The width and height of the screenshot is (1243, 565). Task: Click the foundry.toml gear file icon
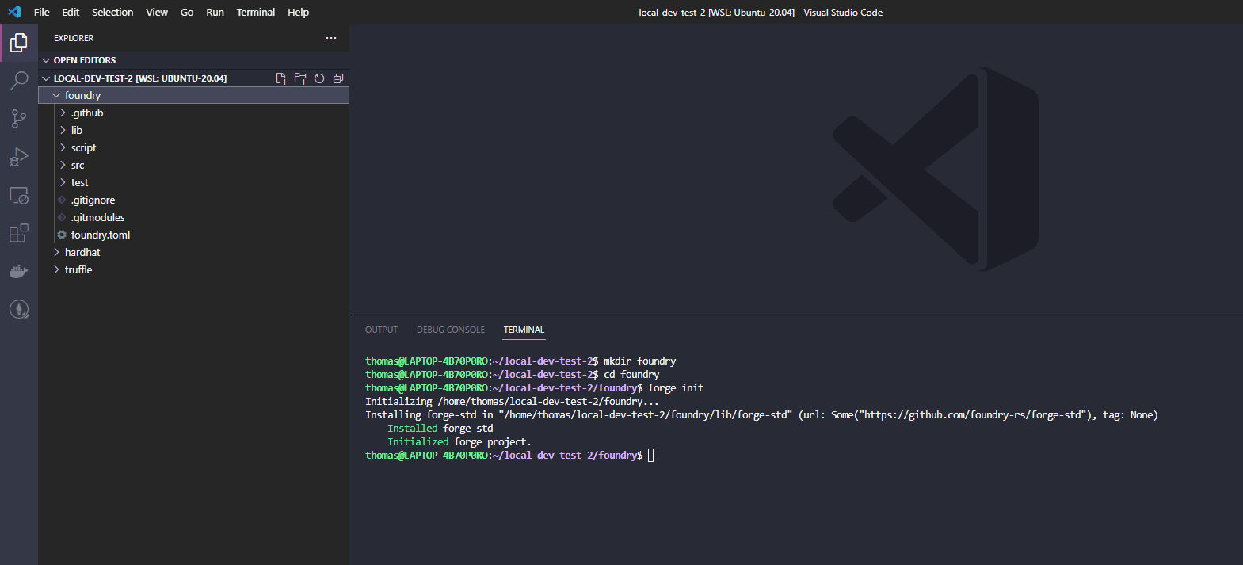[x=62, y=235]
